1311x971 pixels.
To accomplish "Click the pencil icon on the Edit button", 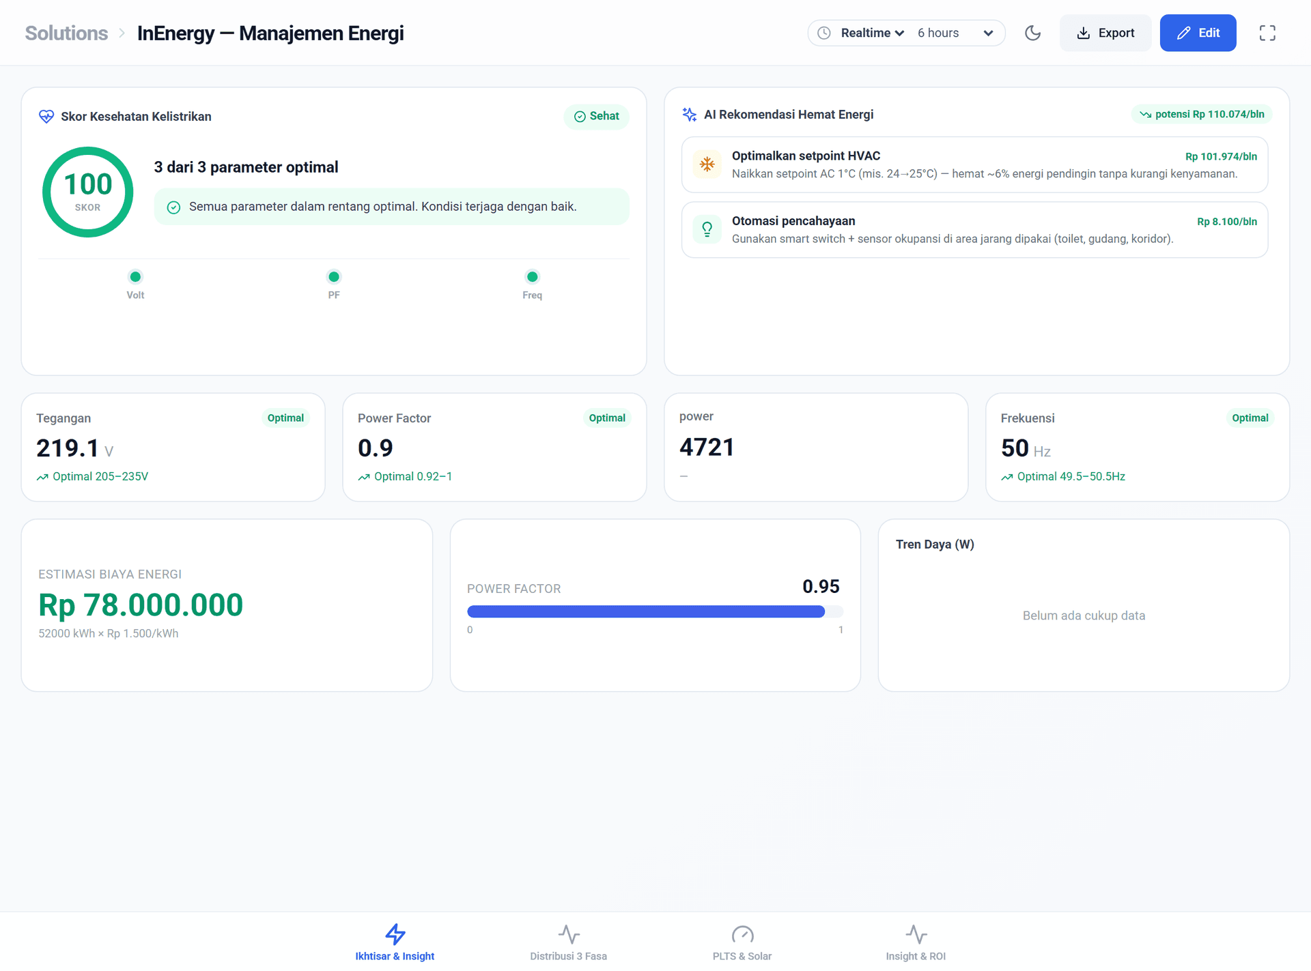I will (1184, 33).
